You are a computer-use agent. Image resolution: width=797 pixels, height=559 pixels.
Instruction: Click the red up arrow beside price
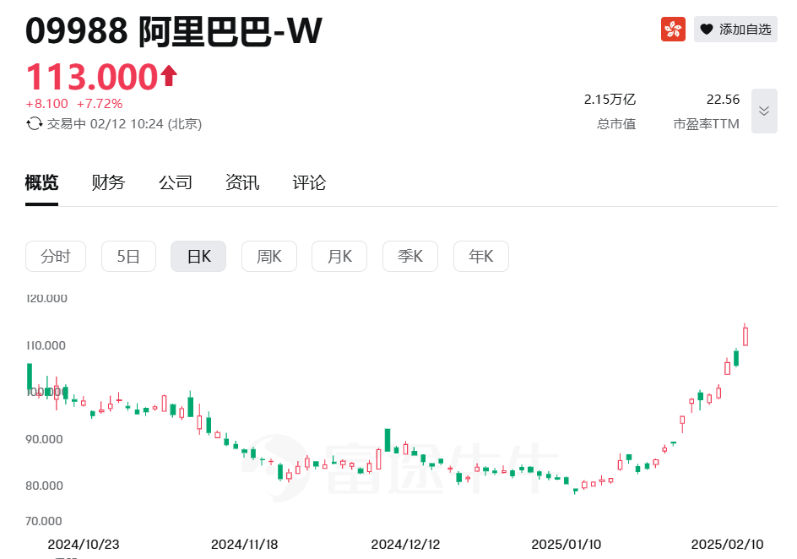pos(169,76)
